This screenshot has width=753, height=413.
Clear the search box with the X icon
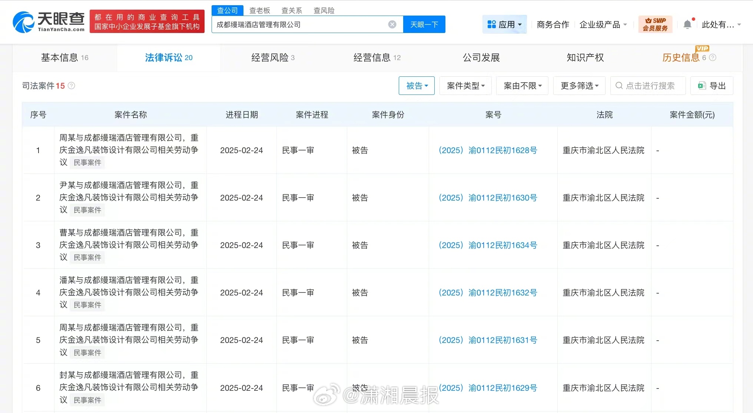(x=392, y=24)
